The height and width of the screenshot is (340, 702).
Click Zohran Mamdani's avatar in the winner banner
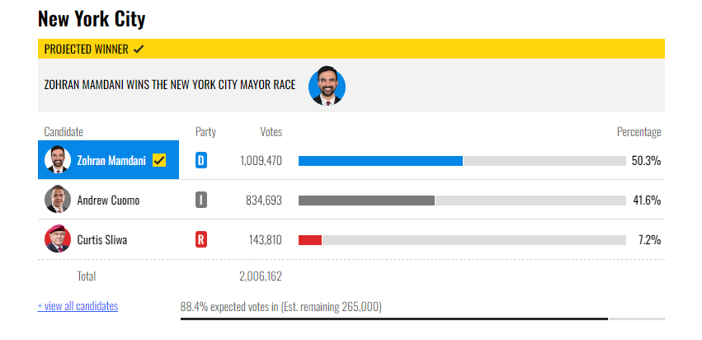coord(327,86)
